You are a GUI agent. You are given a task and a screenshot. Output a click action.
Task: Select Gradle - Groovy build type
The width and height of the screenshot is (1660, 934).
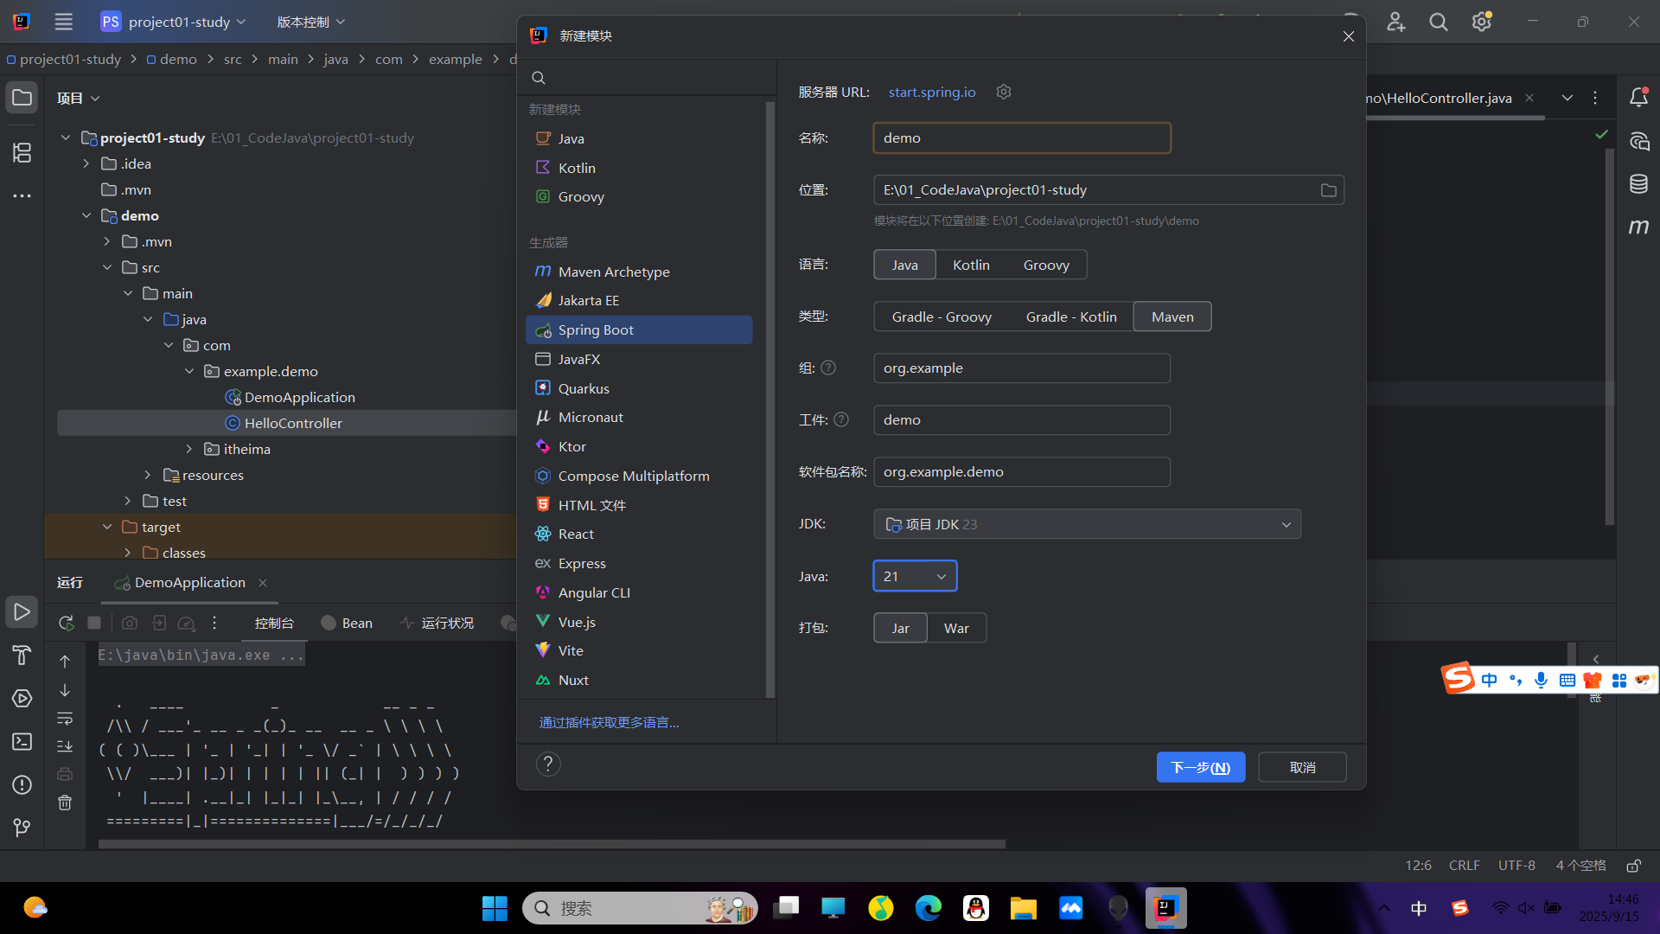coord(942,317)
